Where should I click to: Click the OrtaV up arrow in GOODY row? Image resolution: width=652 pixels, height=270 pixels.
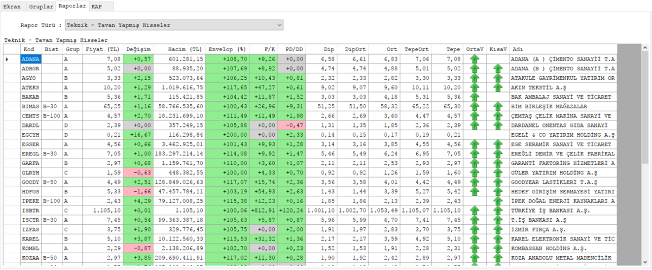click(474, 182)
